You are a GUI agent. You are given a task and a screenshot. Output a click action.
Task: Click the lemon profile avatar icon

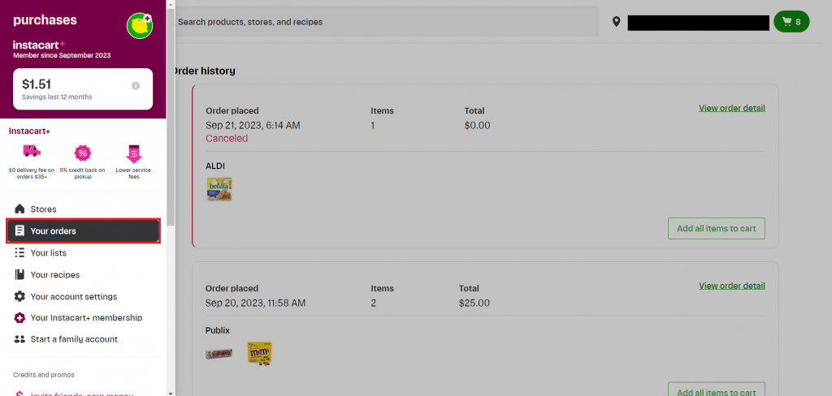(x=140, y=26)
